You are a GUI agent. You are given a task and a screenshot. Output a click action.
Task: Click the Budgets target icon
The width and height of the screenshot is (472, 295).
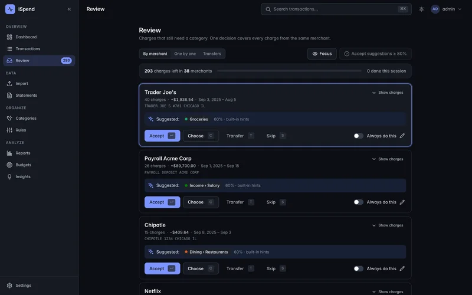[9, 165]
